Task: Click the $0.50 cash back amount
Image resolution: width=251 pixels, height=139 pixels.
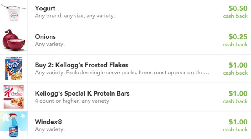Action: [x=238, y=8]
